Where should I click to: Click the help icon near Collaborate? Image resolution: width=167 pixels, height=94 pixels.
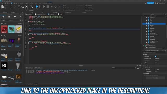155,3
